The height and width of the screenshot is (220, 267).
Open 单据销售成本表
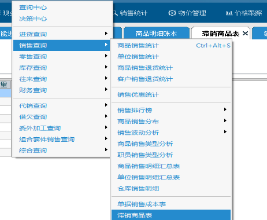click(x=171, y=204)
